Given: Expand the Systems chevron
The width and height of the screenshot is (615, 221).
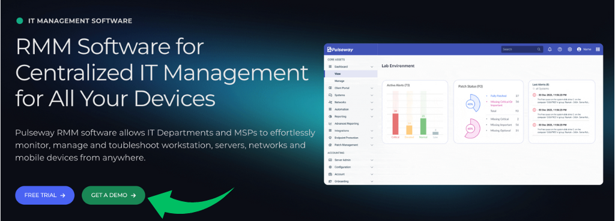Looking at the screenshot, I should pos(372,95).
